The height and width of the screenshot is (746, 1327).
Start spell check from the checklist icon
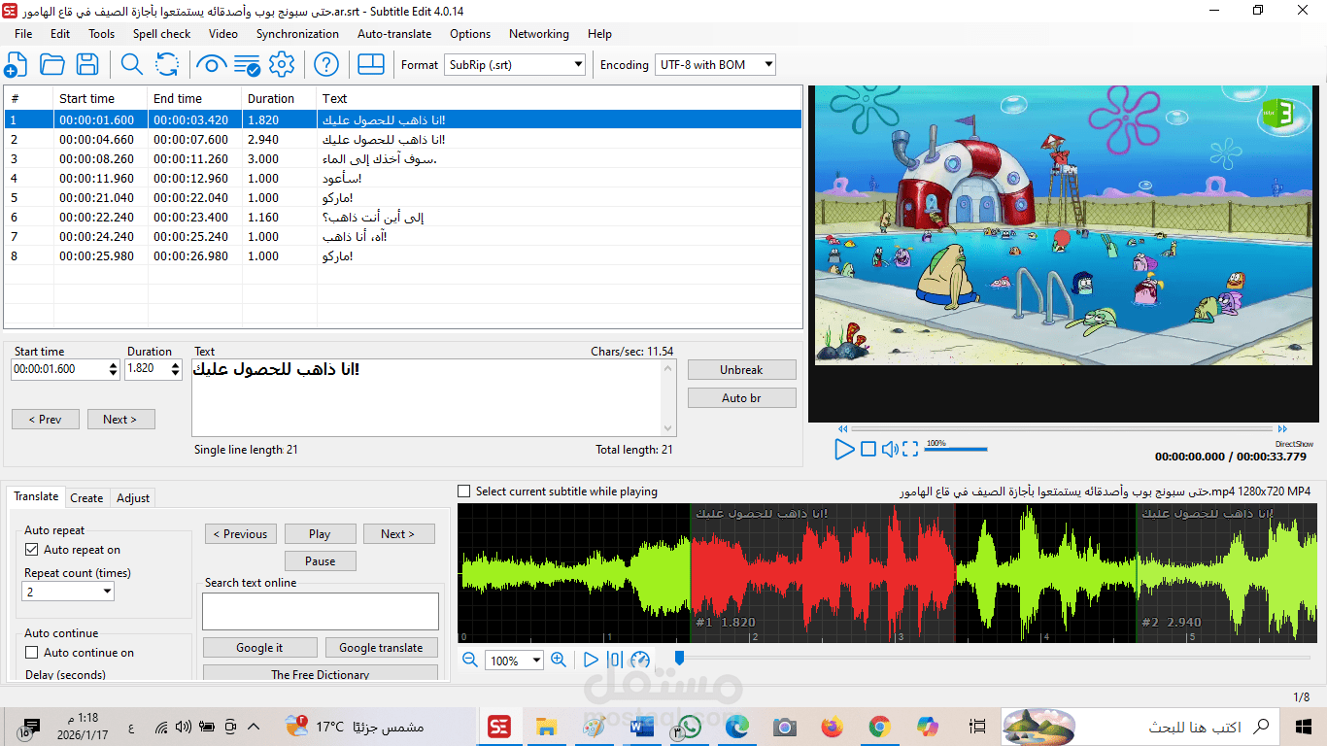tap(247, 65)
